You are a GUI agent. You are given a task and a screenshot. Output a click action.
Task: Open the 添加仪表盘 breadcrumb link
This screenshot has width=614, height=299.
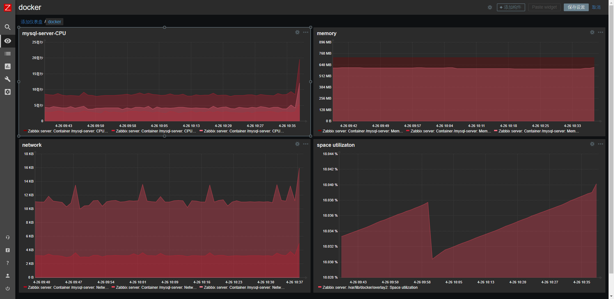tap(32, 22)
